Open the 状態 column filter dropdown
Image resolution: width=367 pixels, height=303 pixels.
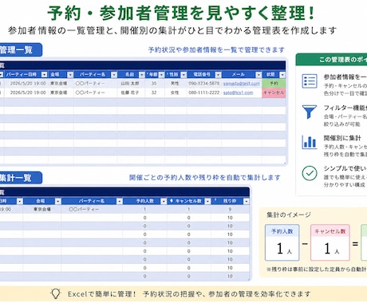point(282,75)
